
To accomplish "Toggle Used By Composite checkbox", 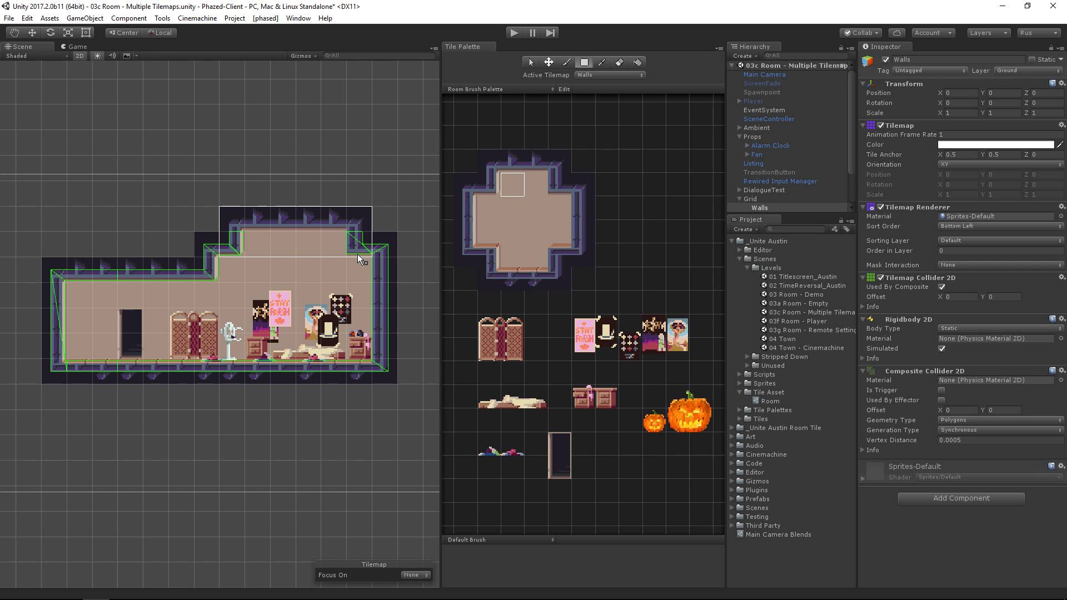I will coord(941,287).
